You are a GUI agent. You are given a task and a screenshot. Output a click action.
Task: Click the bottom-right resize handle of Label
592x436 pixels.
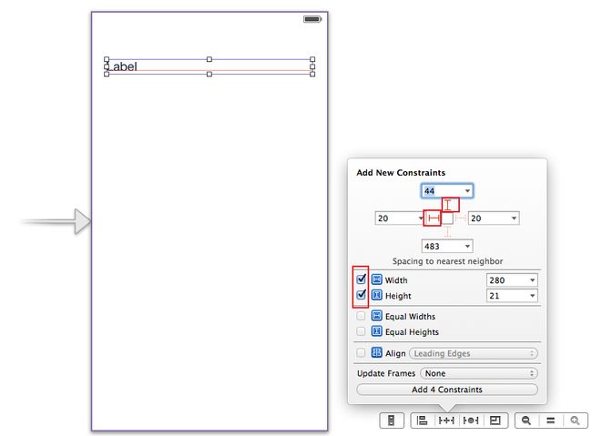(x=312, y=74)
